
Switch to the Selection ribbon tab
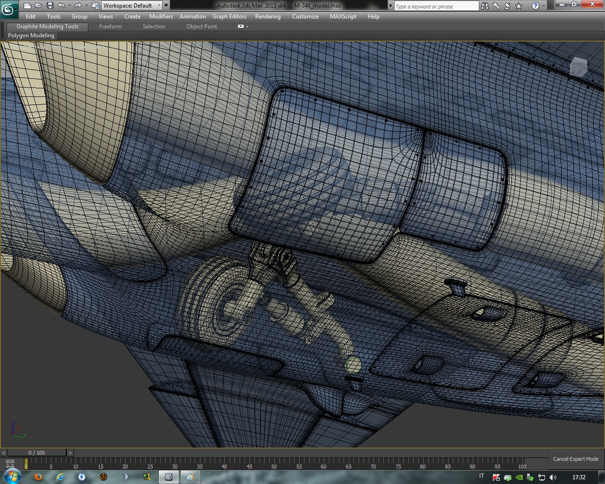[154, 26]
